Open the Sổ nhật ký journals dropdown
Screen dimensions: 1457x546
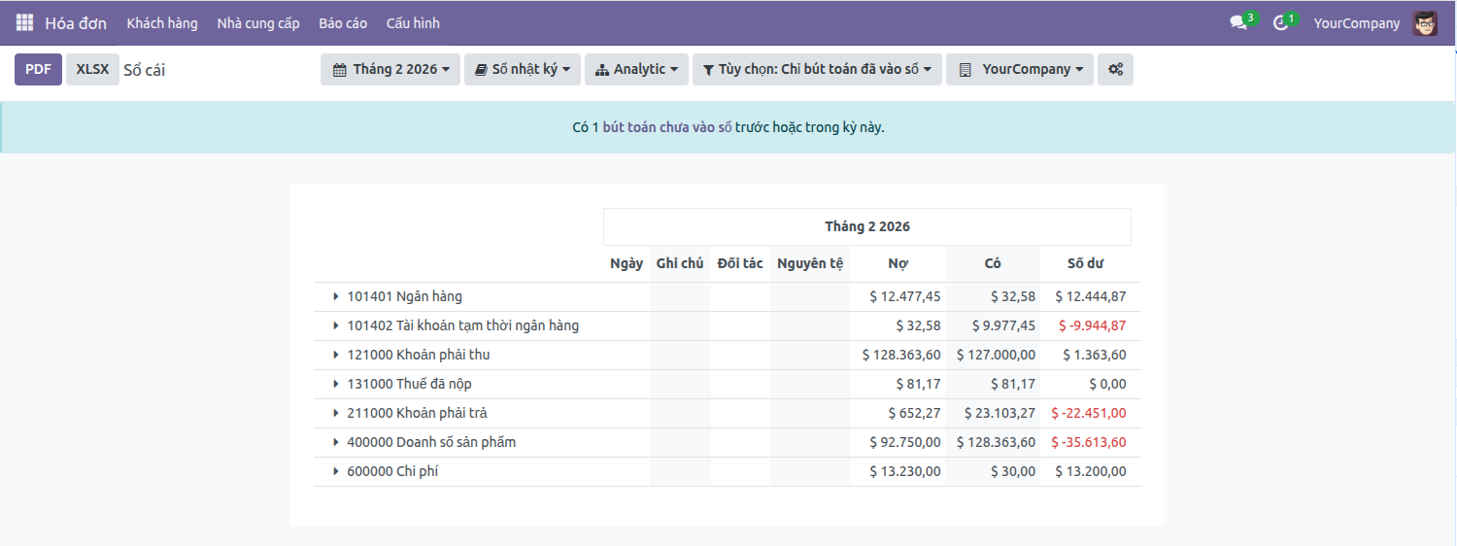coord(523,69)
